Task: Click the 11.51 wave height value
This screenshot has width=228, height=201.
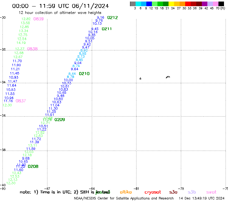Action: point(50,115)
